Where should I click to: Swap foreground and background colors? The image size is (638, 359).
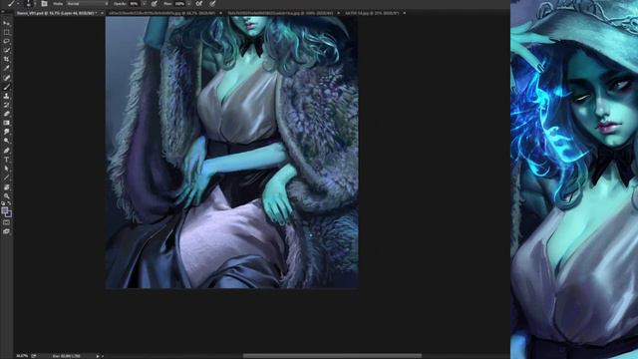tap(9, 203)
